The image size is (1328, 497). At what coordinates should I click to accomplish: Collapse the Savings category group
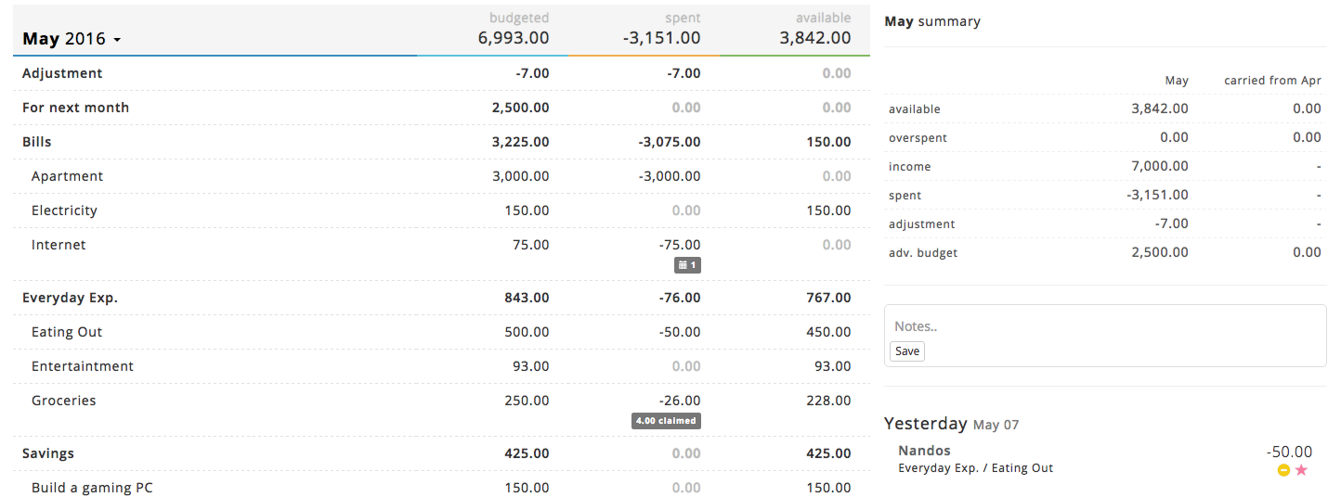48,453
